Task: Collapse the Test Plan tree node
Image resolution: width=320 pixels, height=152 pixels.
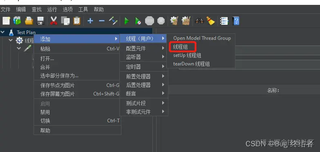Action: 2,32
